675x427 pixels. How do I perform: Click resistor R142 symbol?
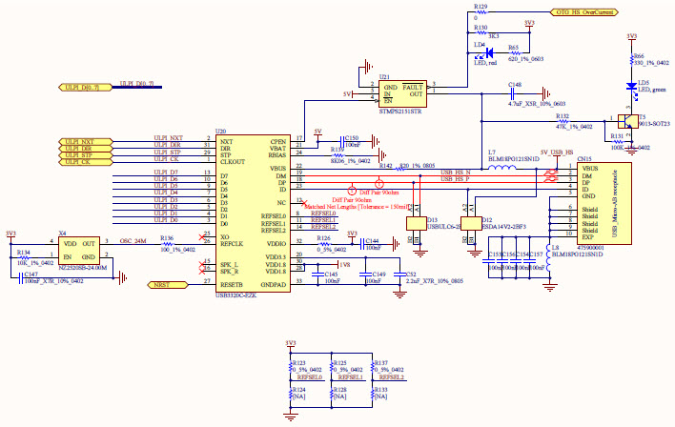coord(400,169)
